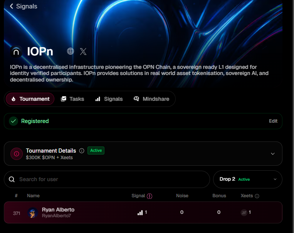
Task: Open Ryan Alberto's profile name
Action: coord(58,210)
